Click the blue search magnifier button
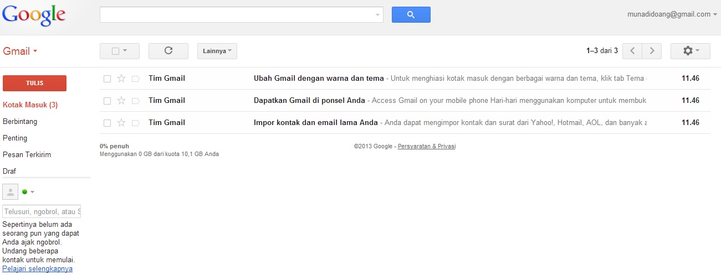This screenshot has width=721, height=275. (x=411, y=15)
